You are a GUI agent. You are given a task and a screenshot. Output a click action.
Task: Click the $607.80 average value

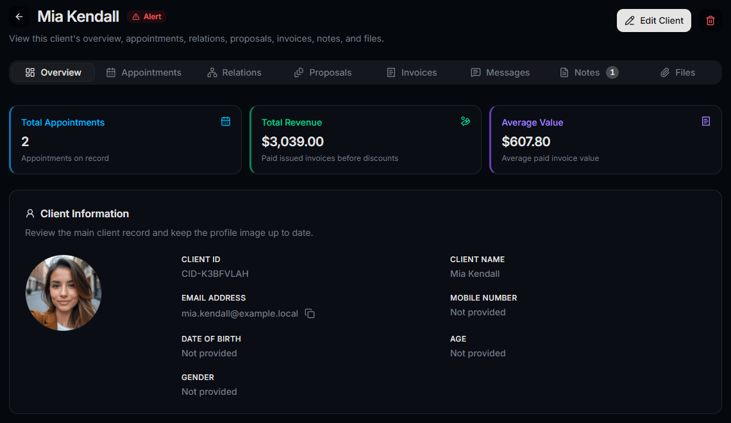[526, 142]
